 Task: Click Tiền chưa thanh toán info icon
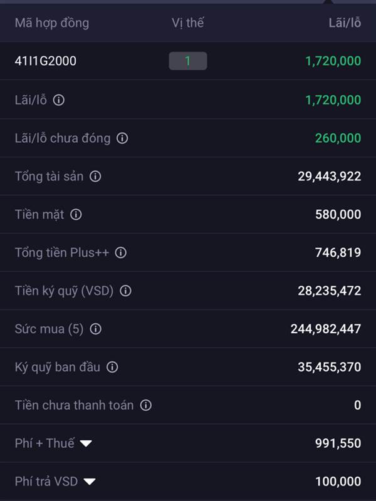[x=145, y=406]
